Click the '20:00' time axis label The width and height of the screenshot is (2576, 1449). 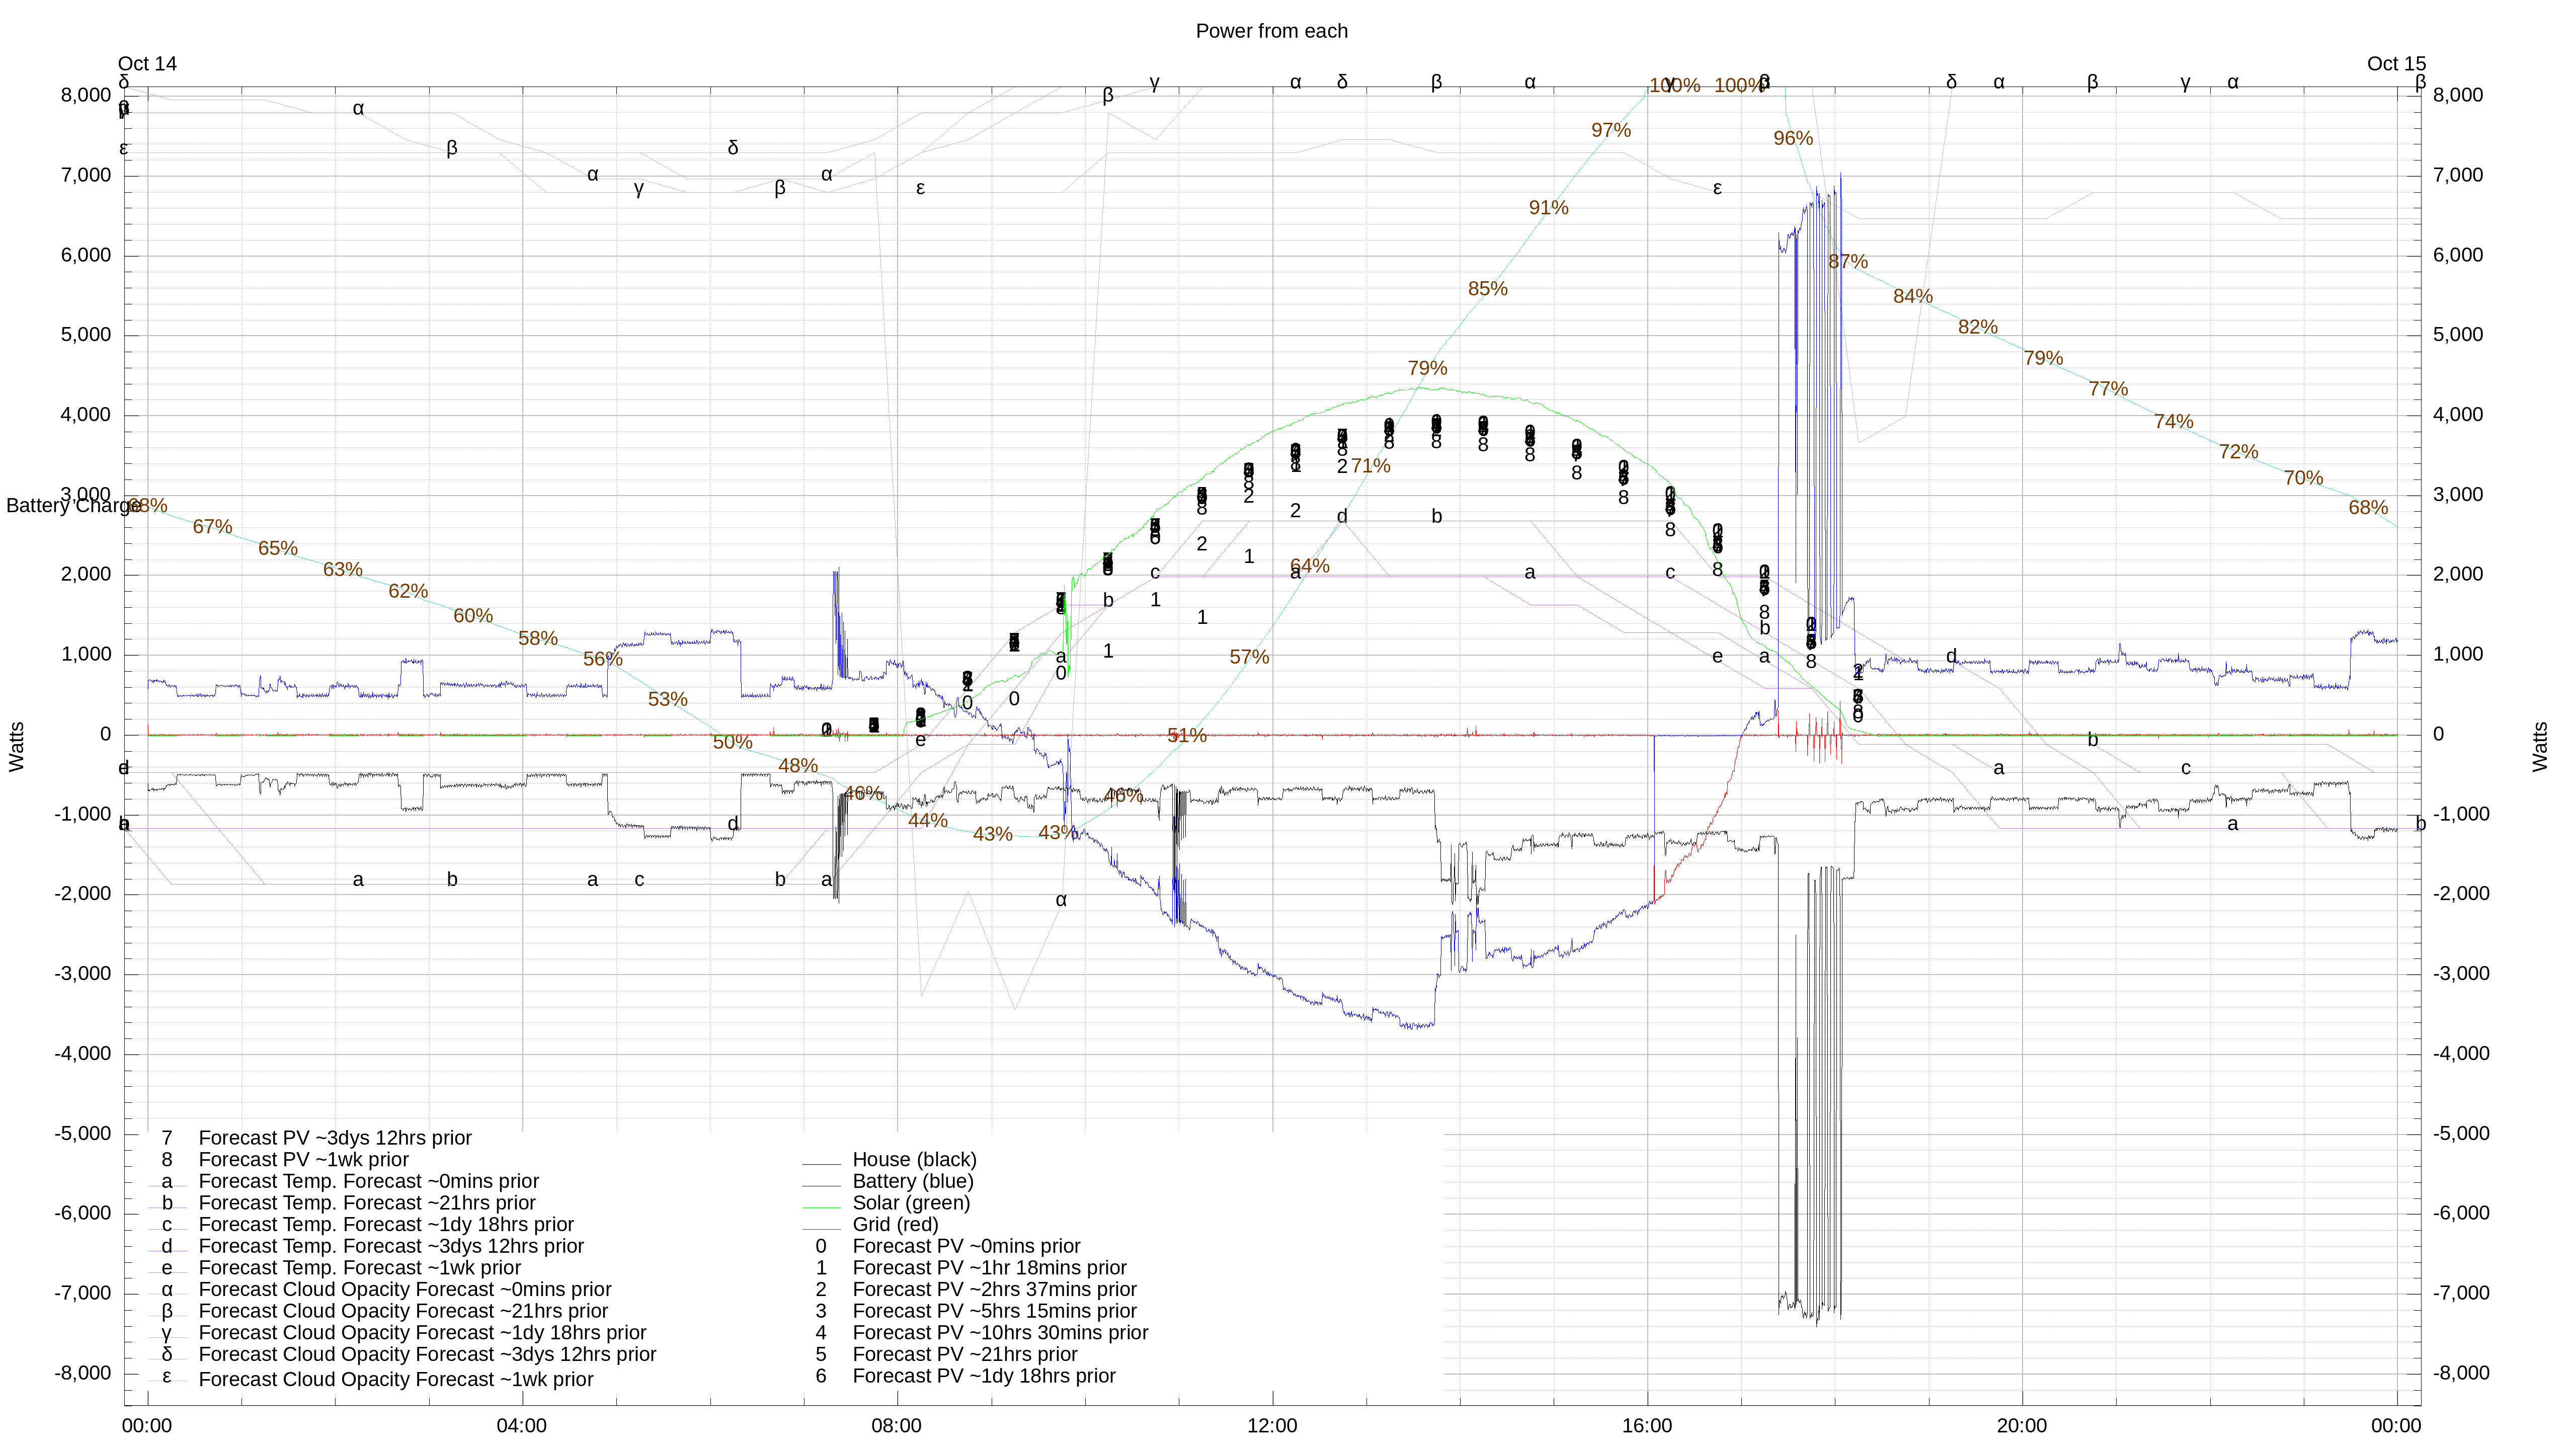pyautogui.click(x=2022, y=1426)
